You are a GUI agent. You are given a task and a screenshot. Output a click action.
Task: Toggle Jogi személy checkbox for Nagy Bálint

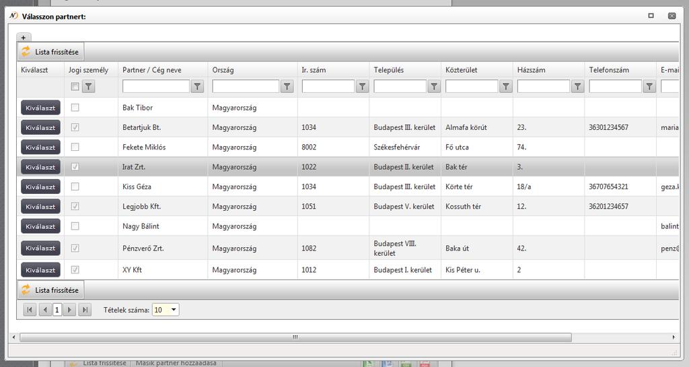(75, 226)
